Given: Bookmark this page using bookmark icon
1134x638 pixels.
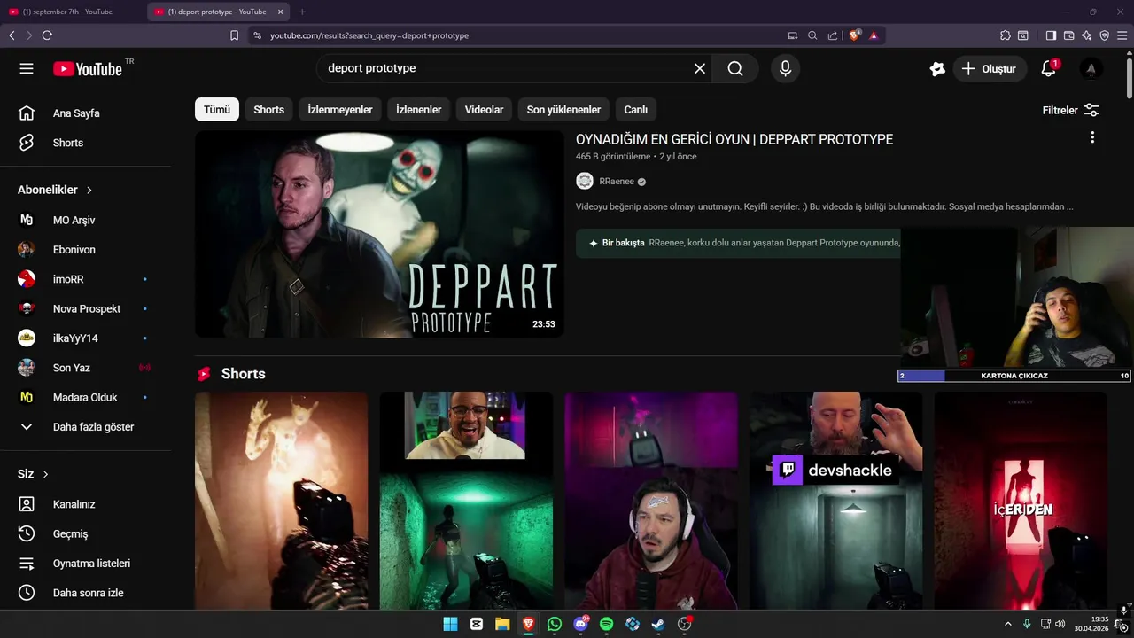Looking at the screenshot, I should 234,35.
